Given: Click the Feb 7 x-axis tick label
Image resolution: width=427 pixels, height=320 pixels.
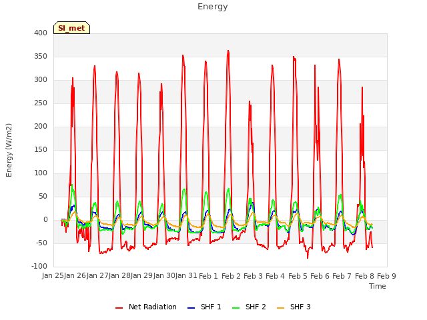Looking at the screenshot, I should 342,276.
